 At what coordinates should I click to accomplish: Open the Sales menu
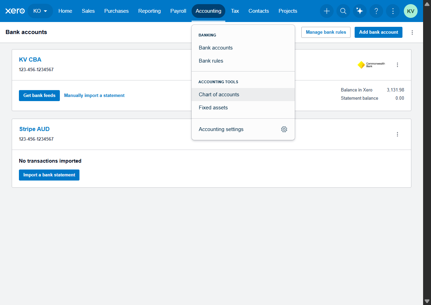(88, 11)
